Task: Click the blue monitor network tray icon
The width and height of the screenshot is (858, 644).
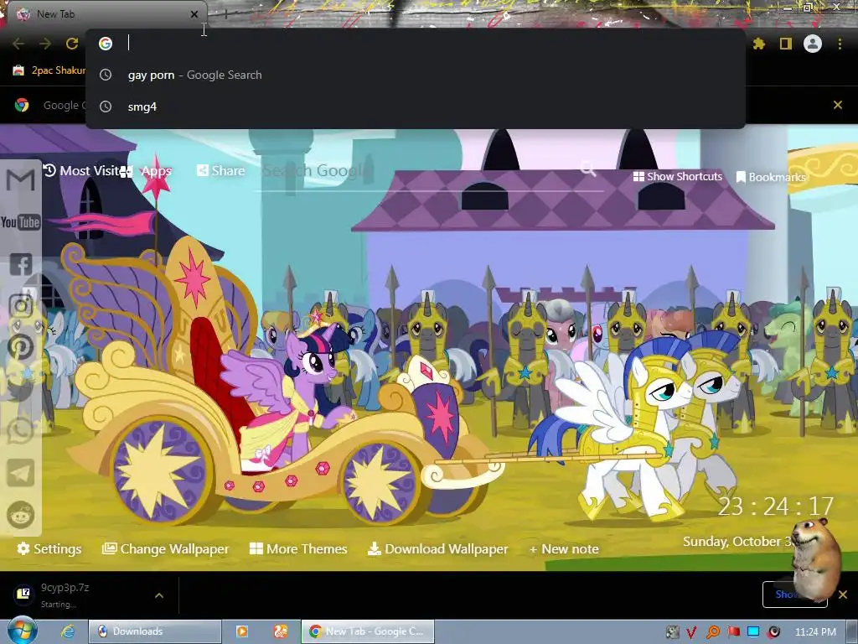Action: point(753,632)
